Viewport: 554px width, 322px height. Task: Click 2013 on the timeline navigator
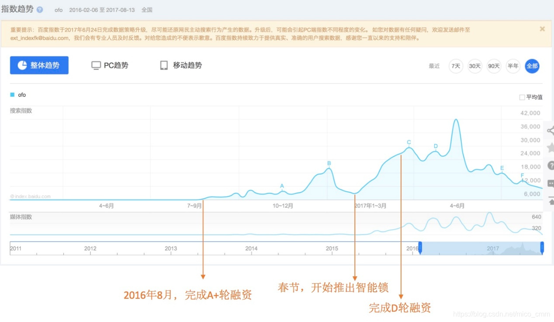[x=171, y=248]
